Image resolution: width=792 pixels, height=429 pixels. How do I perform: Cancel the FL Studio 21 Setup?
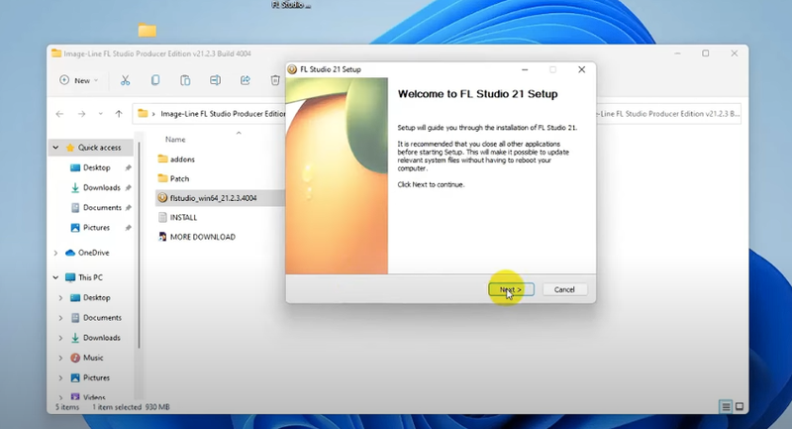pos(564,289)
